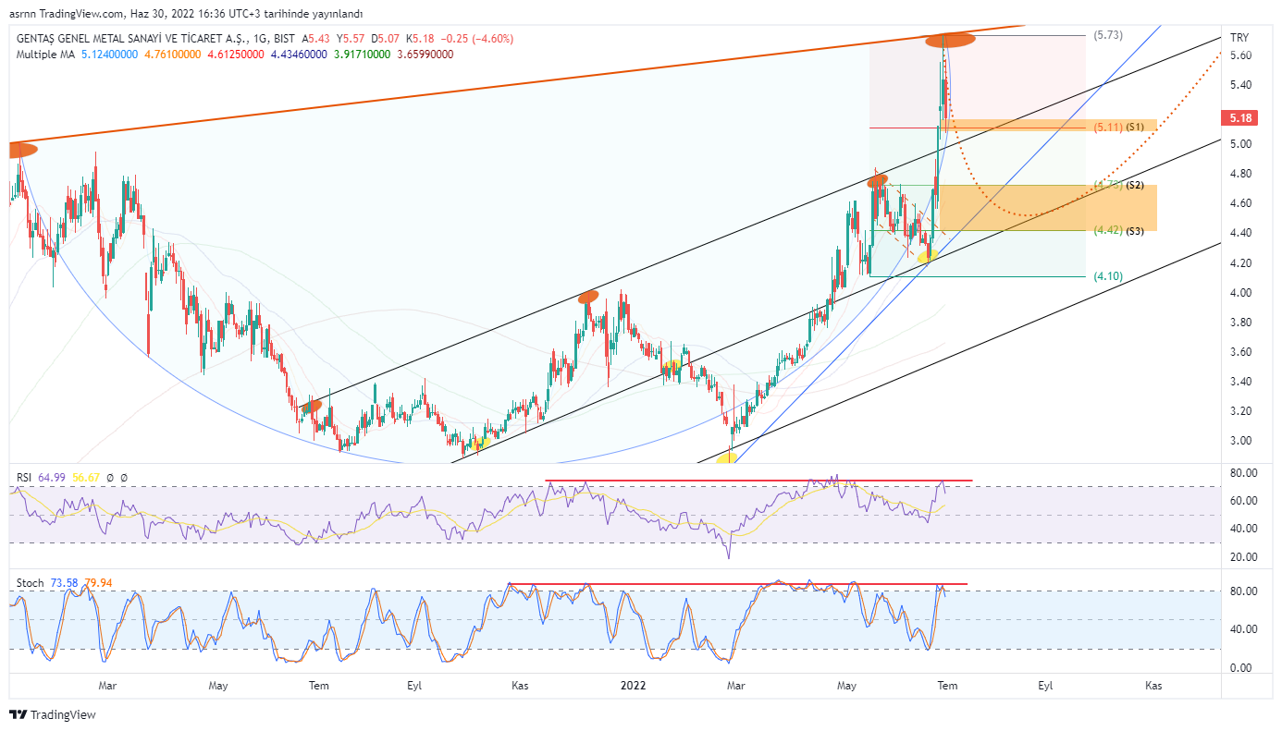Click the 2022 year label on time axis

click(633, 686)
